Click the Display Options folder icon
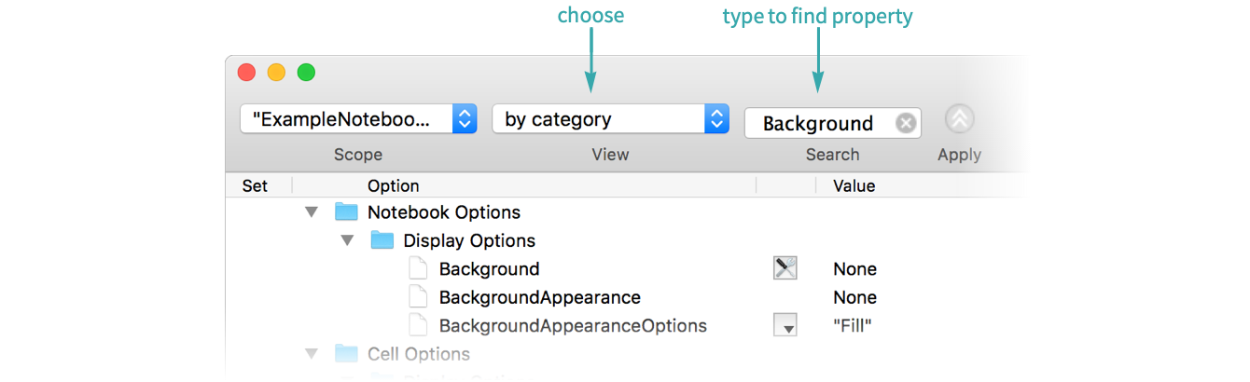The width and height of the screenshot is (1250, 382). [x=382, y=240]
